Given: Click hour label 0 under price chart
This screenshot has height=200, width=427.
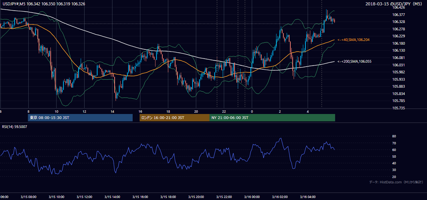Looking at the screenshot, I should 252,111.
